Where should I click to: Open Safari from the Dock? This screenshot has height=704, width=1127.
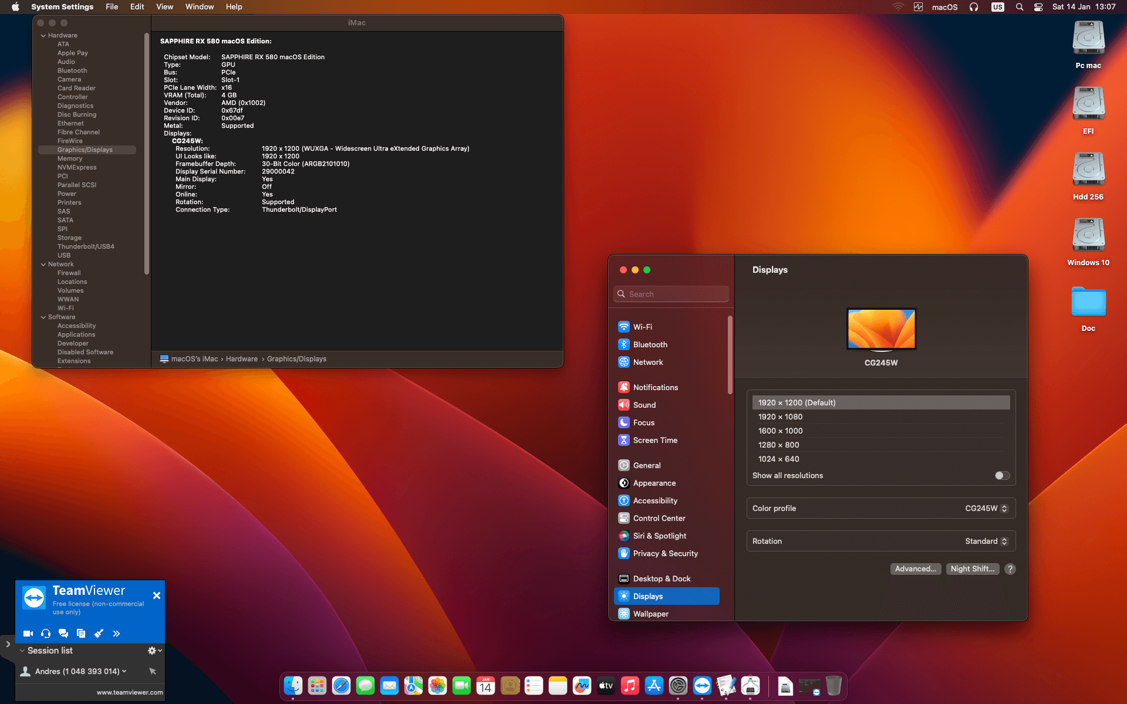pos(341,685)
